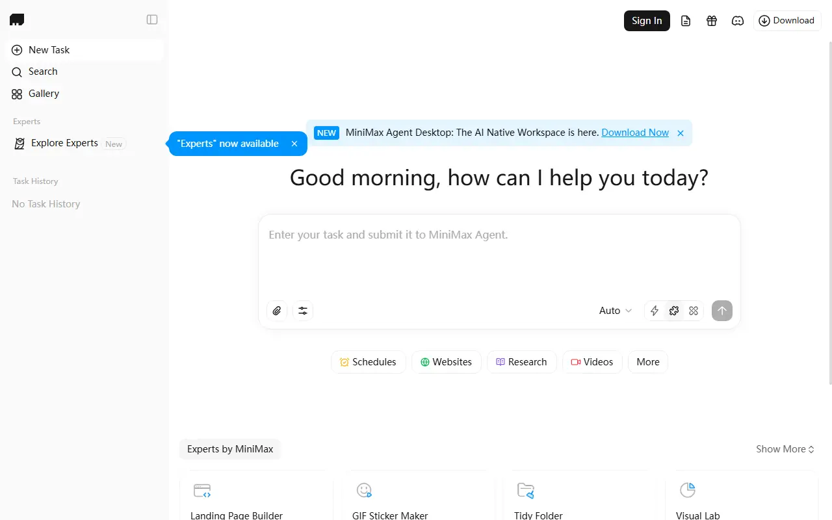Open the gift rewards icon
The image size is (832, 520).
pyautogui.click(x=712, y=20)
